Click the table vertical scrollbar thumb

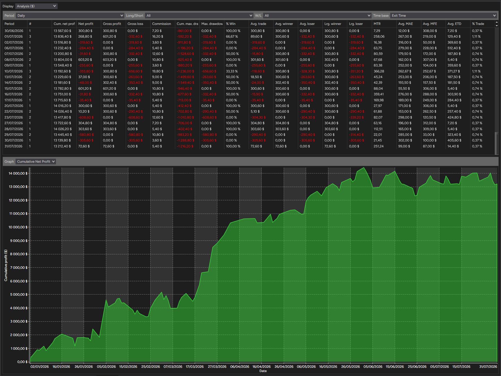tap(496, 143)
